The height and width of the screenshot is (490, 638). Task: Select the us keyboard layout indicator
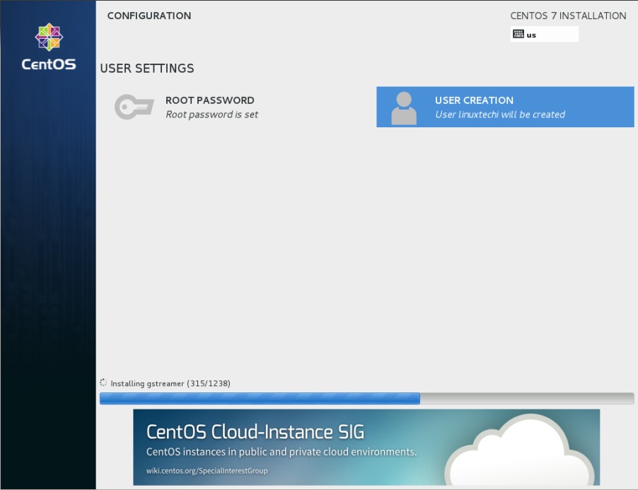545,34
